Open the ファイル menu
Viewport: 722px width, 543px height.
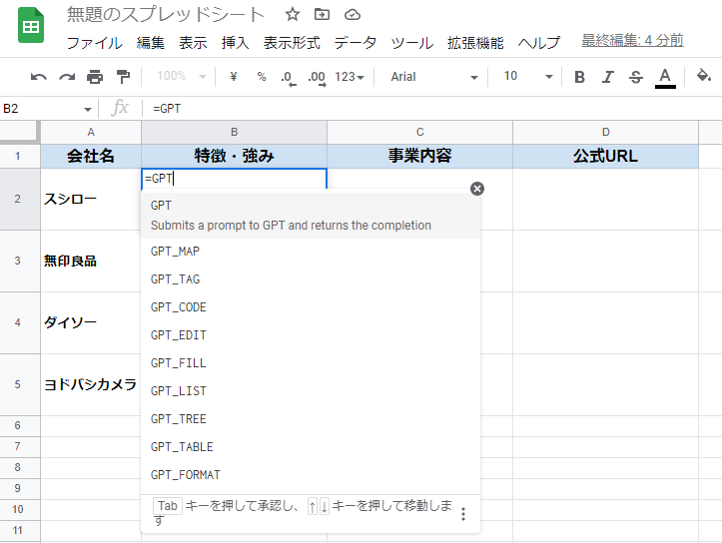(x=95, y=42)
